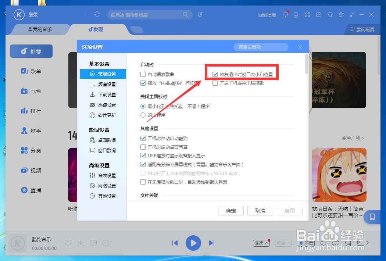386x261 pixels.
Task: Click the 确定 button
Action: coord(230,211)
